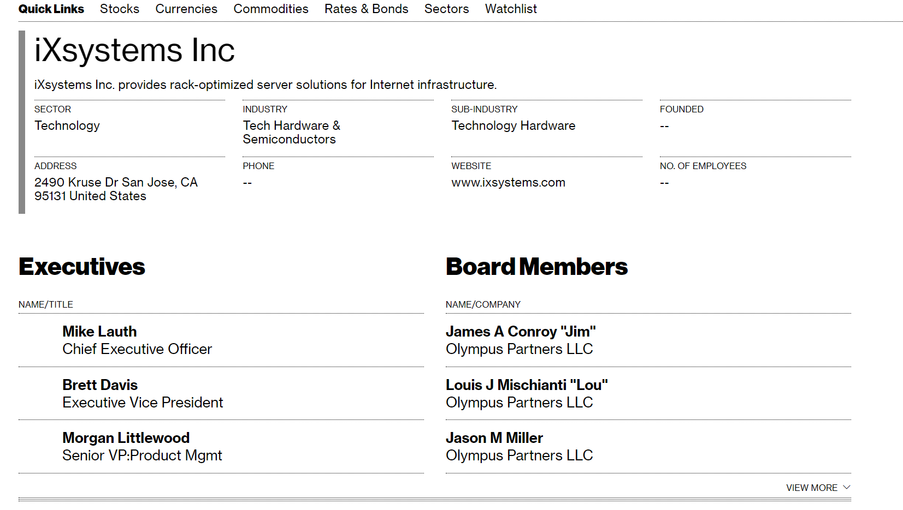
Task: Click the iXsystems Inc company heading
Action: click(134, 50)
